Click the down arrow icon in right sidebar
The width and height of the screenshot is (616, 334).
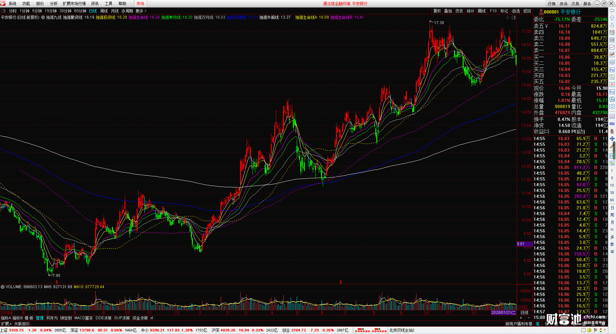[612, 25]
